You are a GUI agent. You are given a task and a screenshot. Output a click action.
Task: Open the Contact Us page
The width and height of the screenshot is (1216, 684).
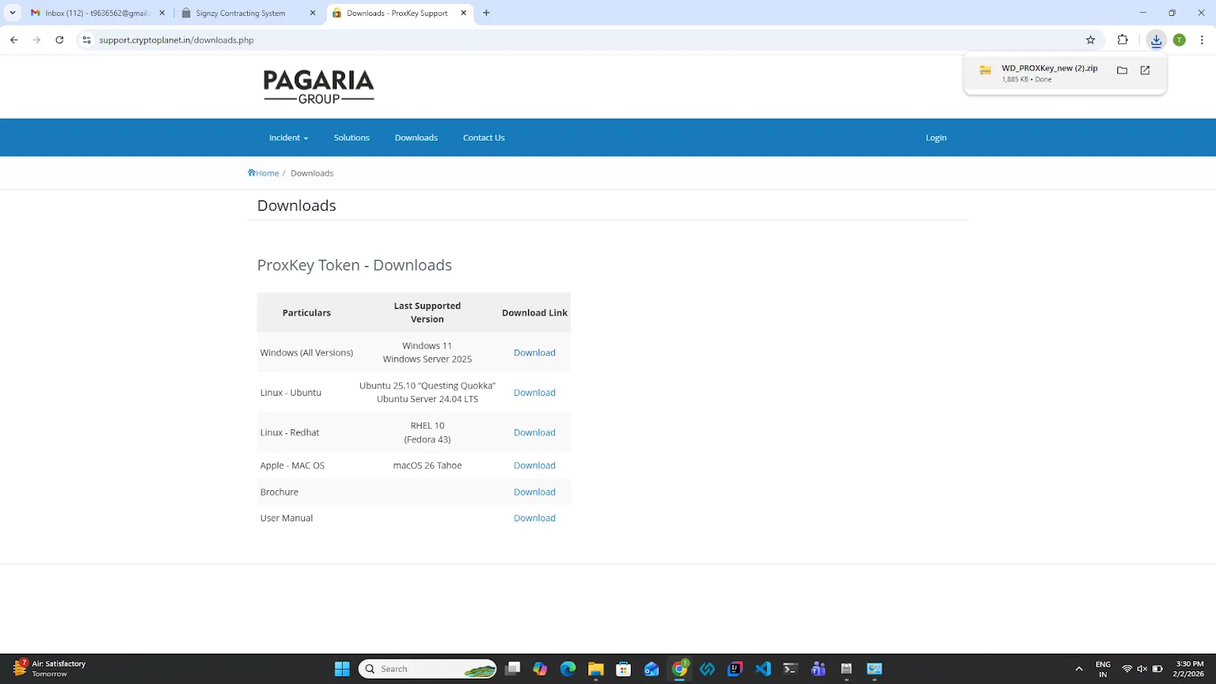coord(484,138)
